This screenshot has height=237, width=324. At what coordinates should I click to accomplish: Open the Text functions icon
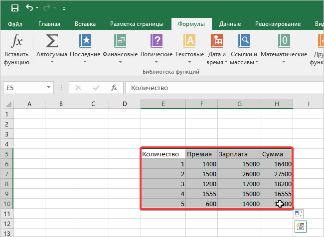[x=189, y=41]
